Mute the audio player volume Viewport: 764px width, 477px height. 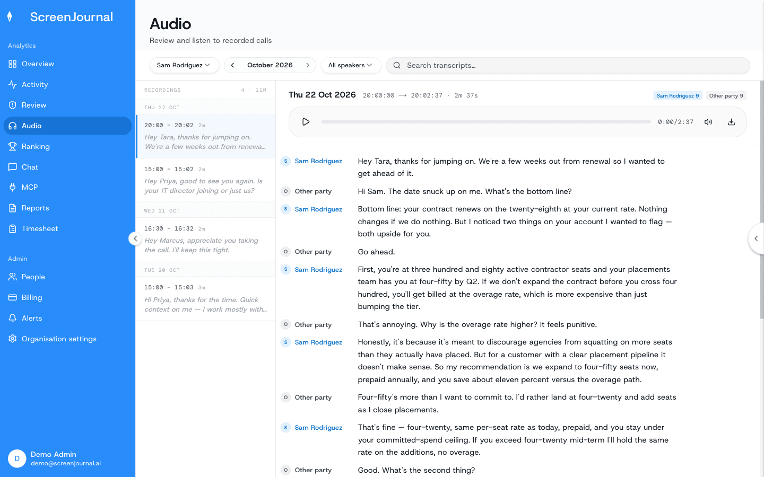tap(708, 122)
